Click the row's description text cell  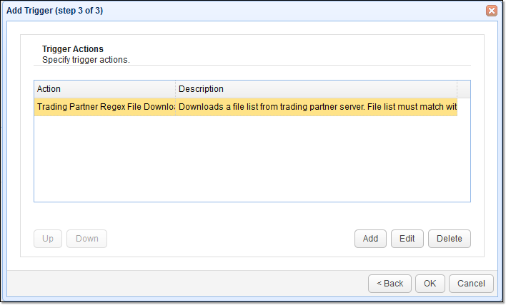coord(316,108)
